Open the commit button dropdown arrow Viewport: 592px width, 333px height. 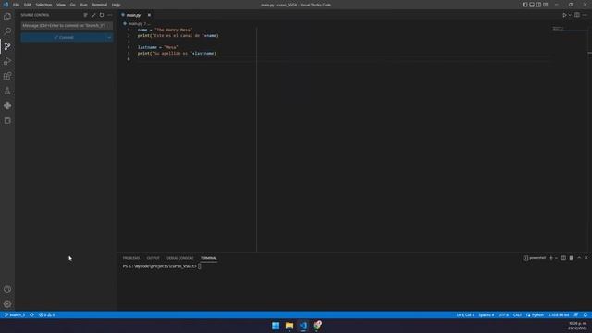point(109,37)
